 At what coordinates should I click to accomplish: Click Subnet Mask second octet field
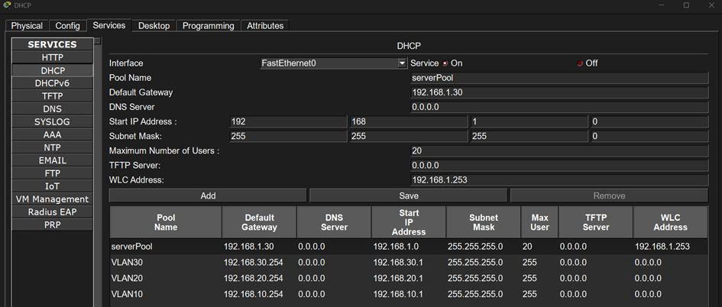pyautogui.click(x=409, y=136)
